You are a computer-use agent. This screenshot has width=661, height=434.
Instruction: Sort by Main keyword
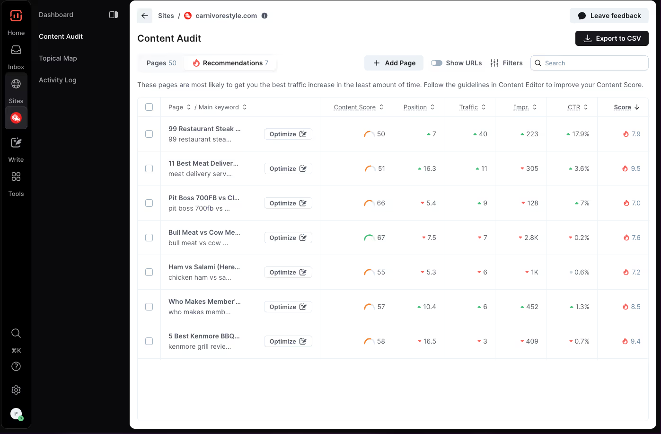222,107
